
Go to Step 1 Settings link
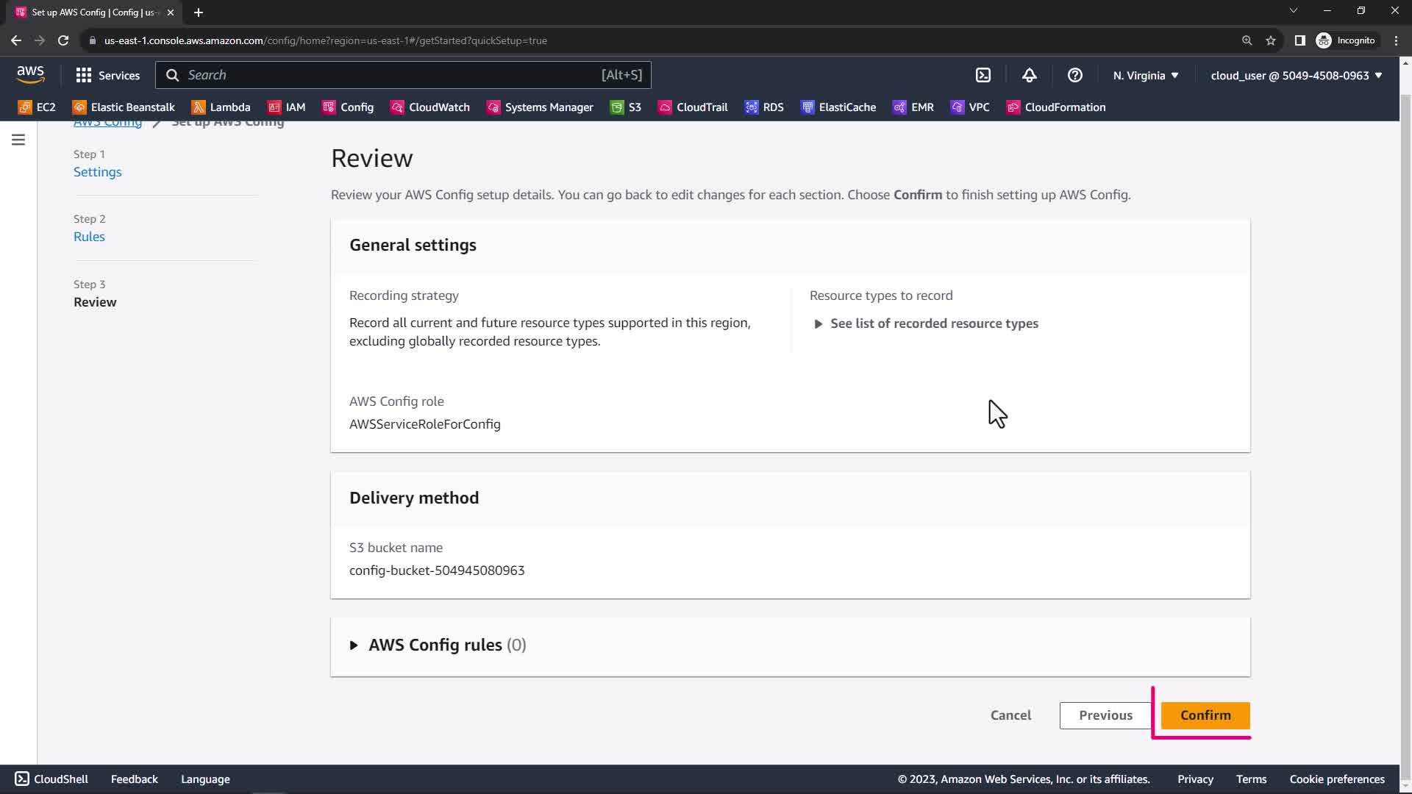coord(97,172)
